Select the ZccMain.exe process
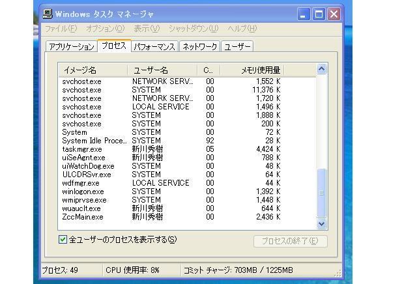The height and width of the screenshot is (284, 417). tap(187, 217)
